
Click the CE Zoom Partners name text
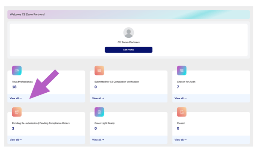[x=128, y=42]
